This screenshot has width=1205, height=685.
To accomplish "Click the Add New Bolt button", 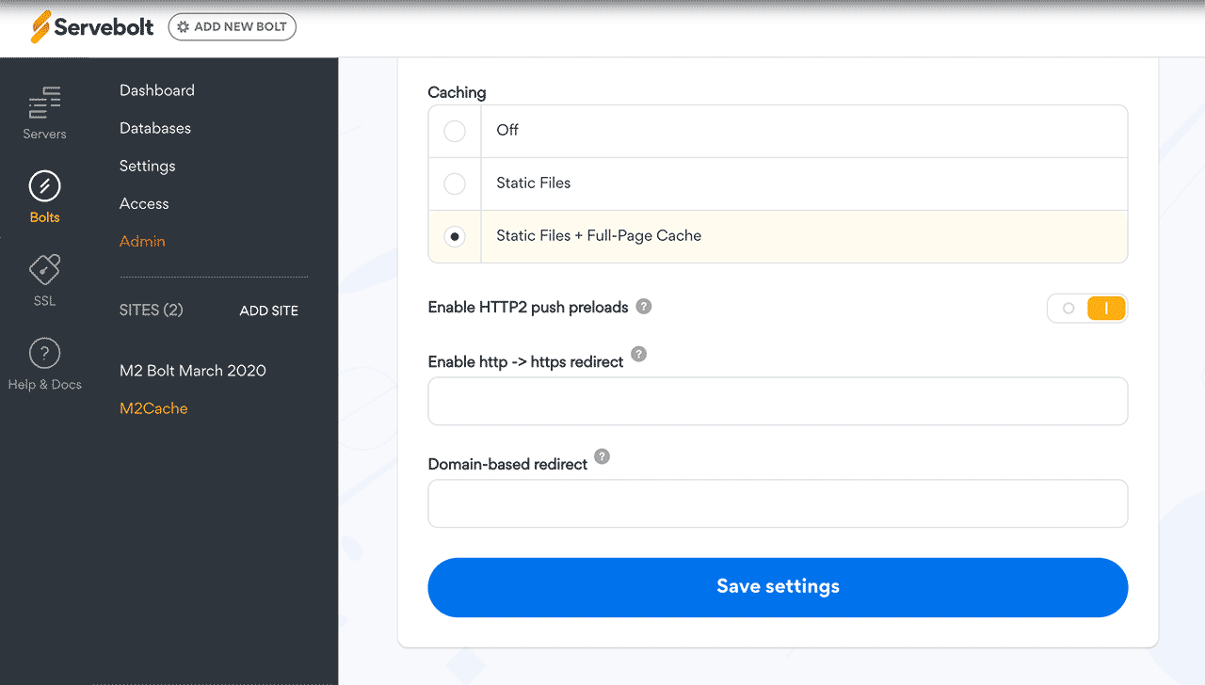I will [233, 27].
